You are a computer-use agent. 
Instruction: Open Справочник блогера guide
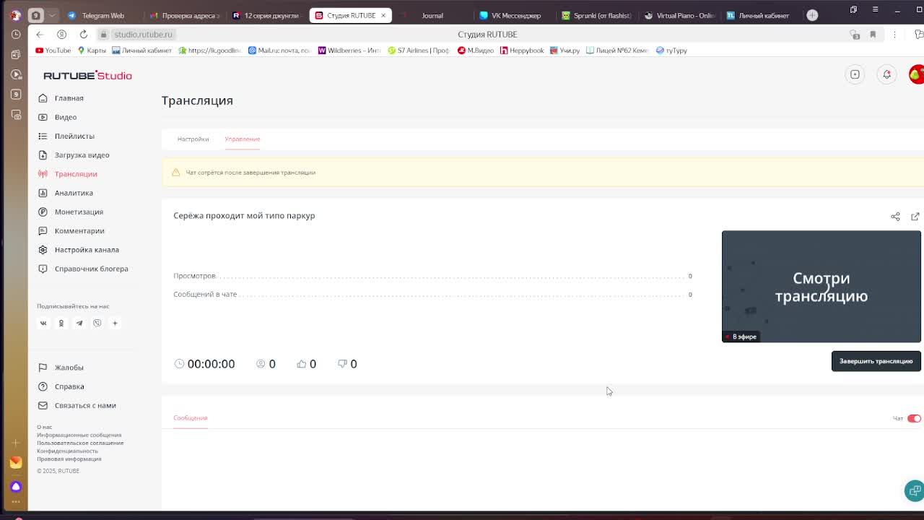[x=91, y=269]
